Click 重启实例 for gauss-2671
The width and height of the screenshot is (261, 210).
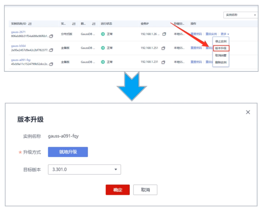pyautogui.click(x=211, y=34)
